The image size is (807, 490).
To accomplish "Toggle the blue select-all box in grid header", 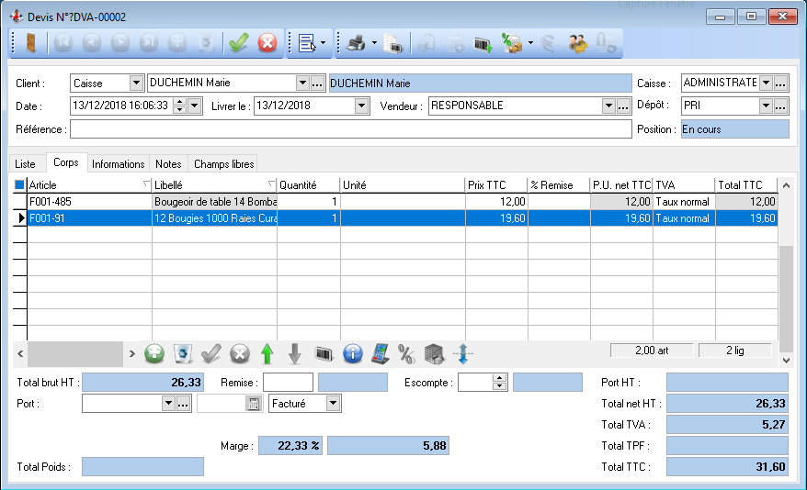I will tap(19, 185).
